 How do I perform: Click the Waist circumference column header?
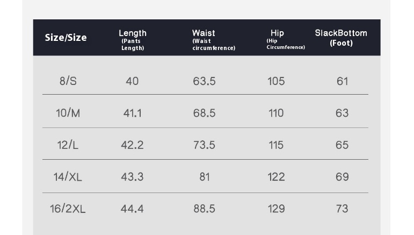214,40
